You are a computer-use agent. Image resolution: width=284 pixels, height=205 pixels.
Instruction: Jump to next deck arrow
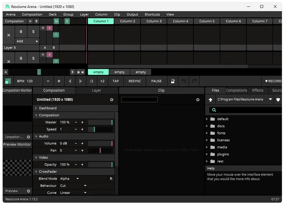click(83, 72)
